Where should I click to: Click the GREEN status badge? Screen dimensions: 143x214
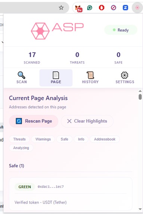point(25,187)
